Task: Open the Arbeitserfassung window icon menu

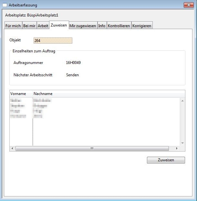Action: point(5,5)
